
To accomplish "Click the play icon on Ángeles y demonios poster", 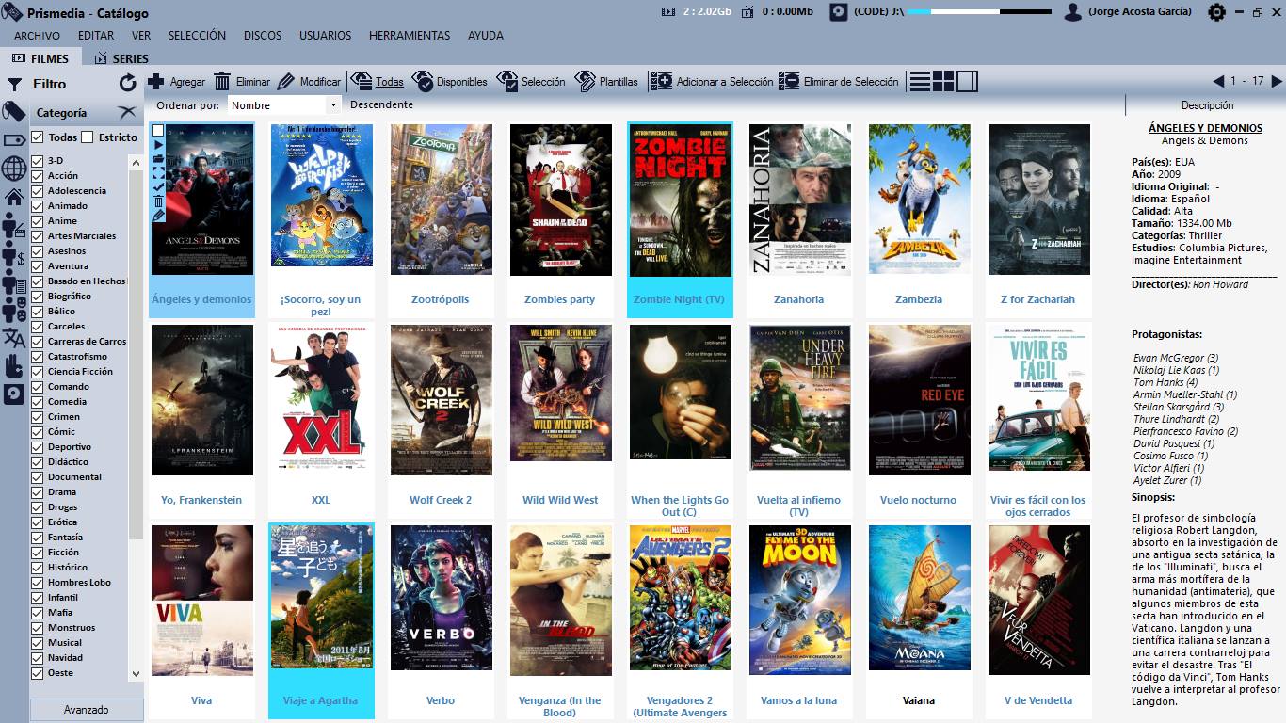I will coord(158,145).
